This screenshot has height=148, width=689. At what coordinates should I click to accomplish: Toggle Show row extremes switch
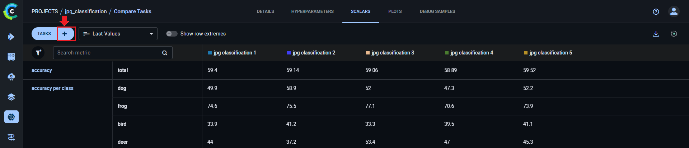click(x=172, y=34)
